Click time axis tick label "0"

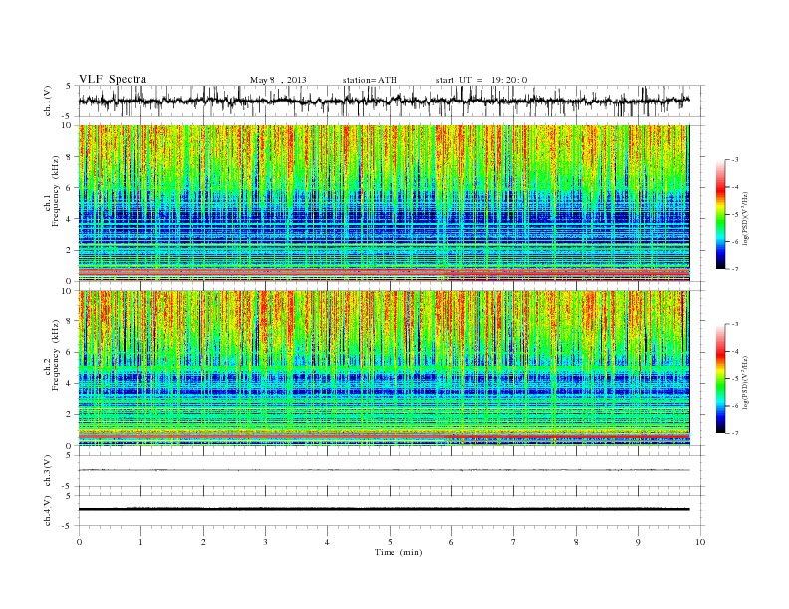pyautogui.click(x=79, y=542)
